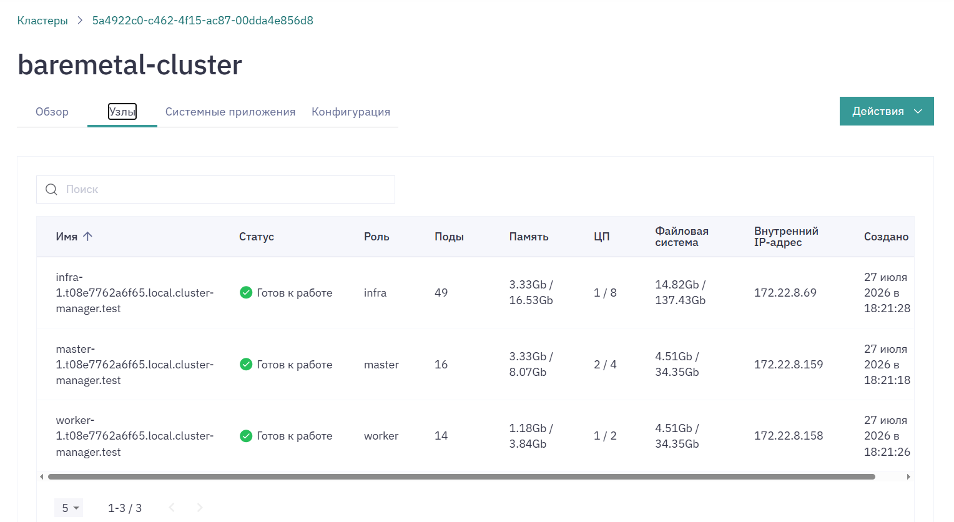Open the Конфигурация tab
Viewport: 954px width, 522px height.
click(351, 112)
